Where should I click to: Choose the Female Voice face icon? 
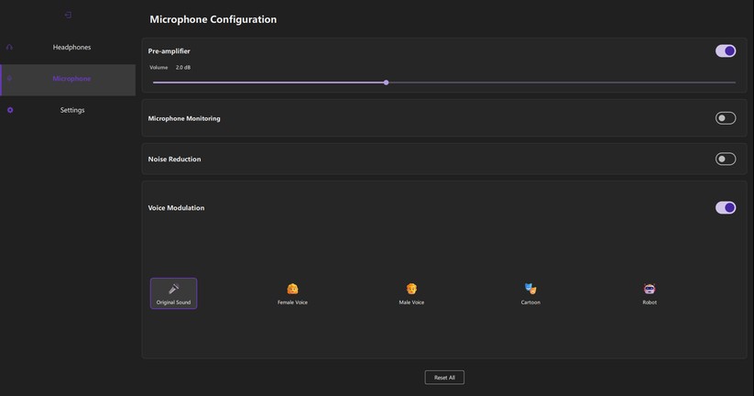(x=292, y=289)
